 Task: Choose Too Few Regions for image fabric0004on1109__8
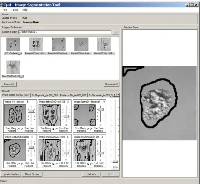tap(57, 129)
